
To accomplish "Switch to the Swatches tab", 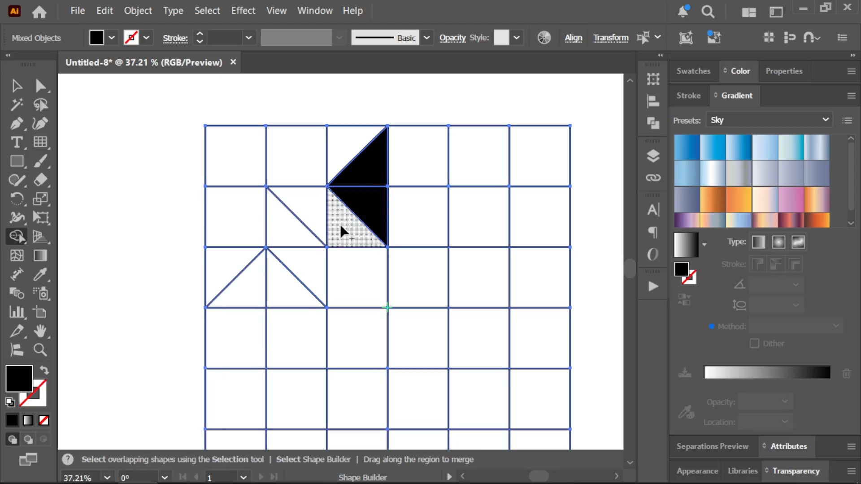I will pyautogui.click(x=693, y=71).
